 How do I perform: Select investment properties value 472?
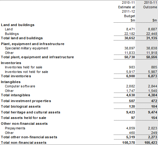(154, 101)
